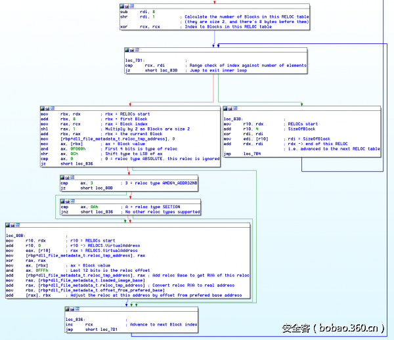Click the first header icon on the loc_83B node
Screen dimensions: 394x340
227,109
